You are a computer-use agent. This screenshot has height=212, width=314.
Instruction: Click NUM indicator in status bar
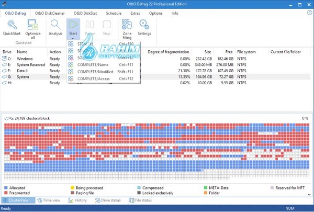pos(290,208)
